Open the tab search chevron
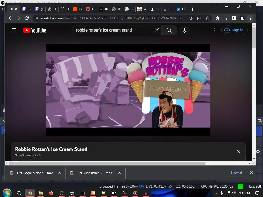Image resolution: width=263 pixels, height=197 pixels. click(215, 6)
